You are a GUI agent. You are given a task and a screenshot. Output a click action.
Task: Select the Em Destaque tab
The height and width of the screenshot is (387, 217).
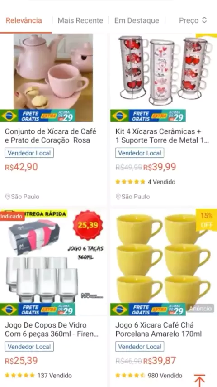point(137,20)
